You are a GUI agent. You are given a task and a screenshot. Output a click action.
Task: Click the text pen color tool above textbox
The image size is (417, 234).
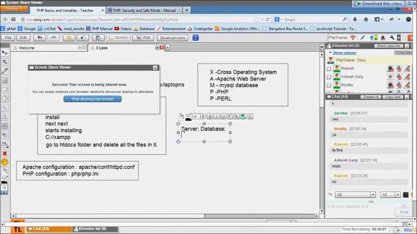coord(188,117)
